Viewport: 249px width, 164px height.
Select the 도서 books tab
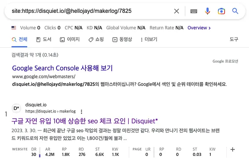pyautogui.click(x=44, y=39)
